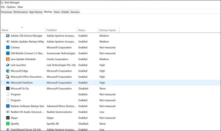
Task: Sort by the Status column header
Action: coord(82,30)
